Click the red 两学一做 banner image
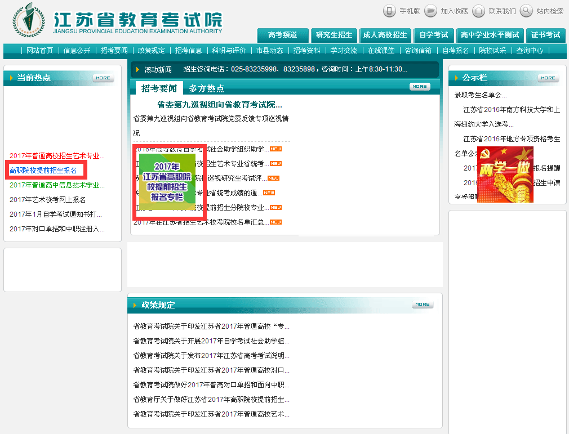 505,175
